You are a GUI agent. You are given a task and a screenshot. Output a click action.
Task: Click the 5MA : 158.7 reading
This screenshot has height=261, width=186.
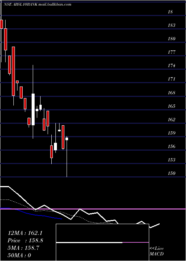23,248
